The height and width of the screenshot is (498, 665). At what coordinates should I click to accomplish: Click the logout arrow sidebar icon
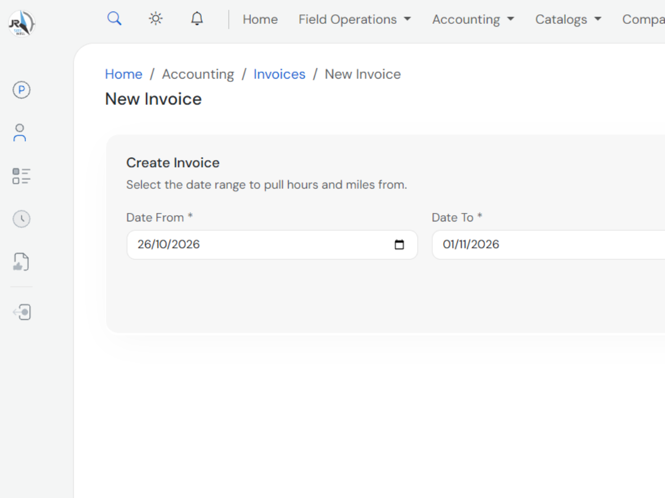[21, 312]
